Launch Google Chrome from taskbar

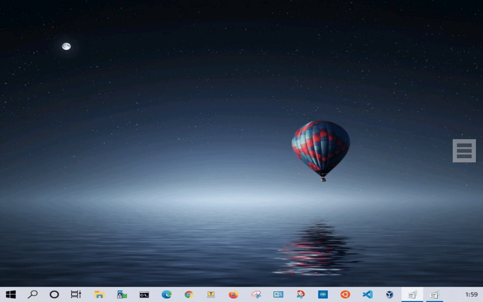[189, 295]
